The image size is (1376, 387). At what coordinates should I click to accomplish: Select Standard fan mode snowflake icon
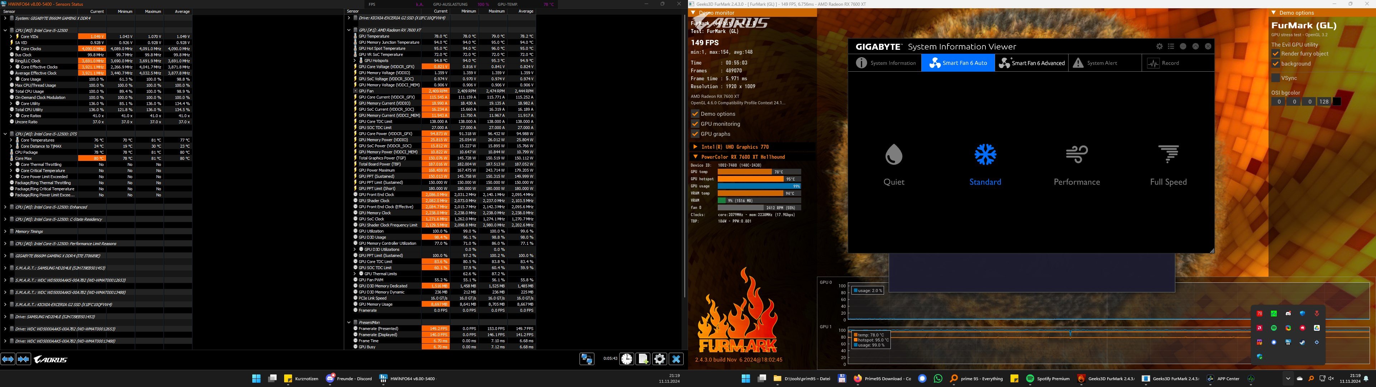pos(985,154)
